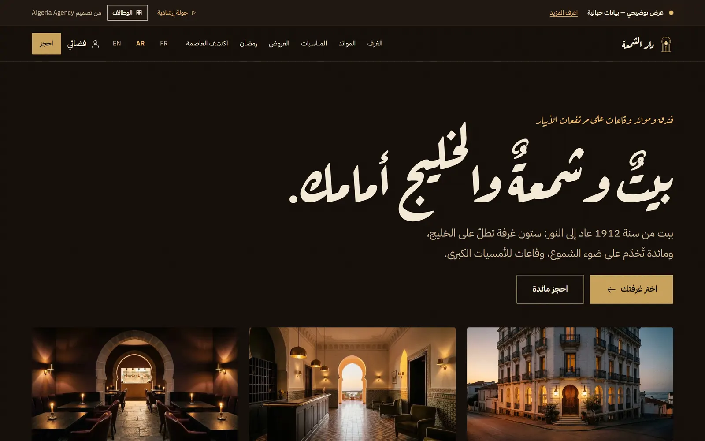Click the gold احجز button in header
The width and height of the screenshot is (705, 441).
[x=46, y=44]
